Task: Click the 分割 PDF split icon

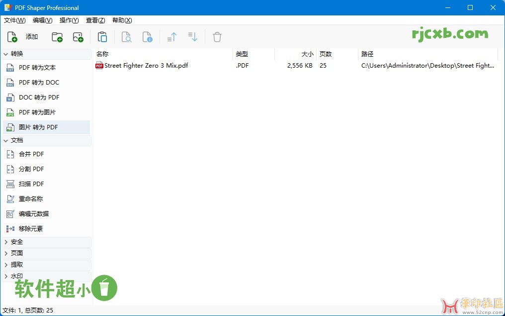Action: pos(10,169)
